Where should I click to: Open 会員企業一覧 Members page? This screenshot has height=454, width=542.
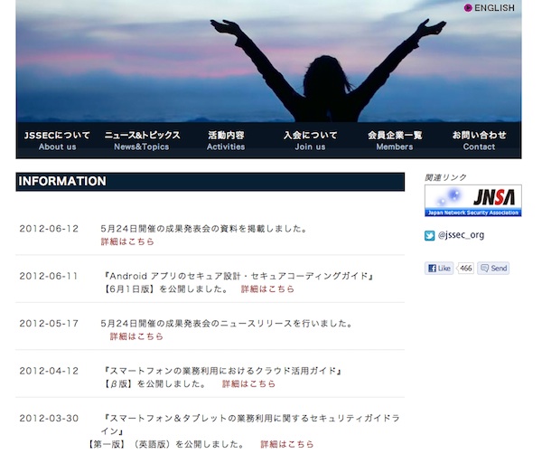395,140
